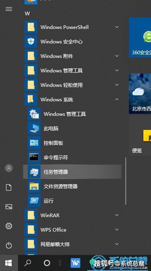Open the 北京市 weather tile
Viewport: 151px width, 271px height.
pyautogui.click(x=140, y=94)
